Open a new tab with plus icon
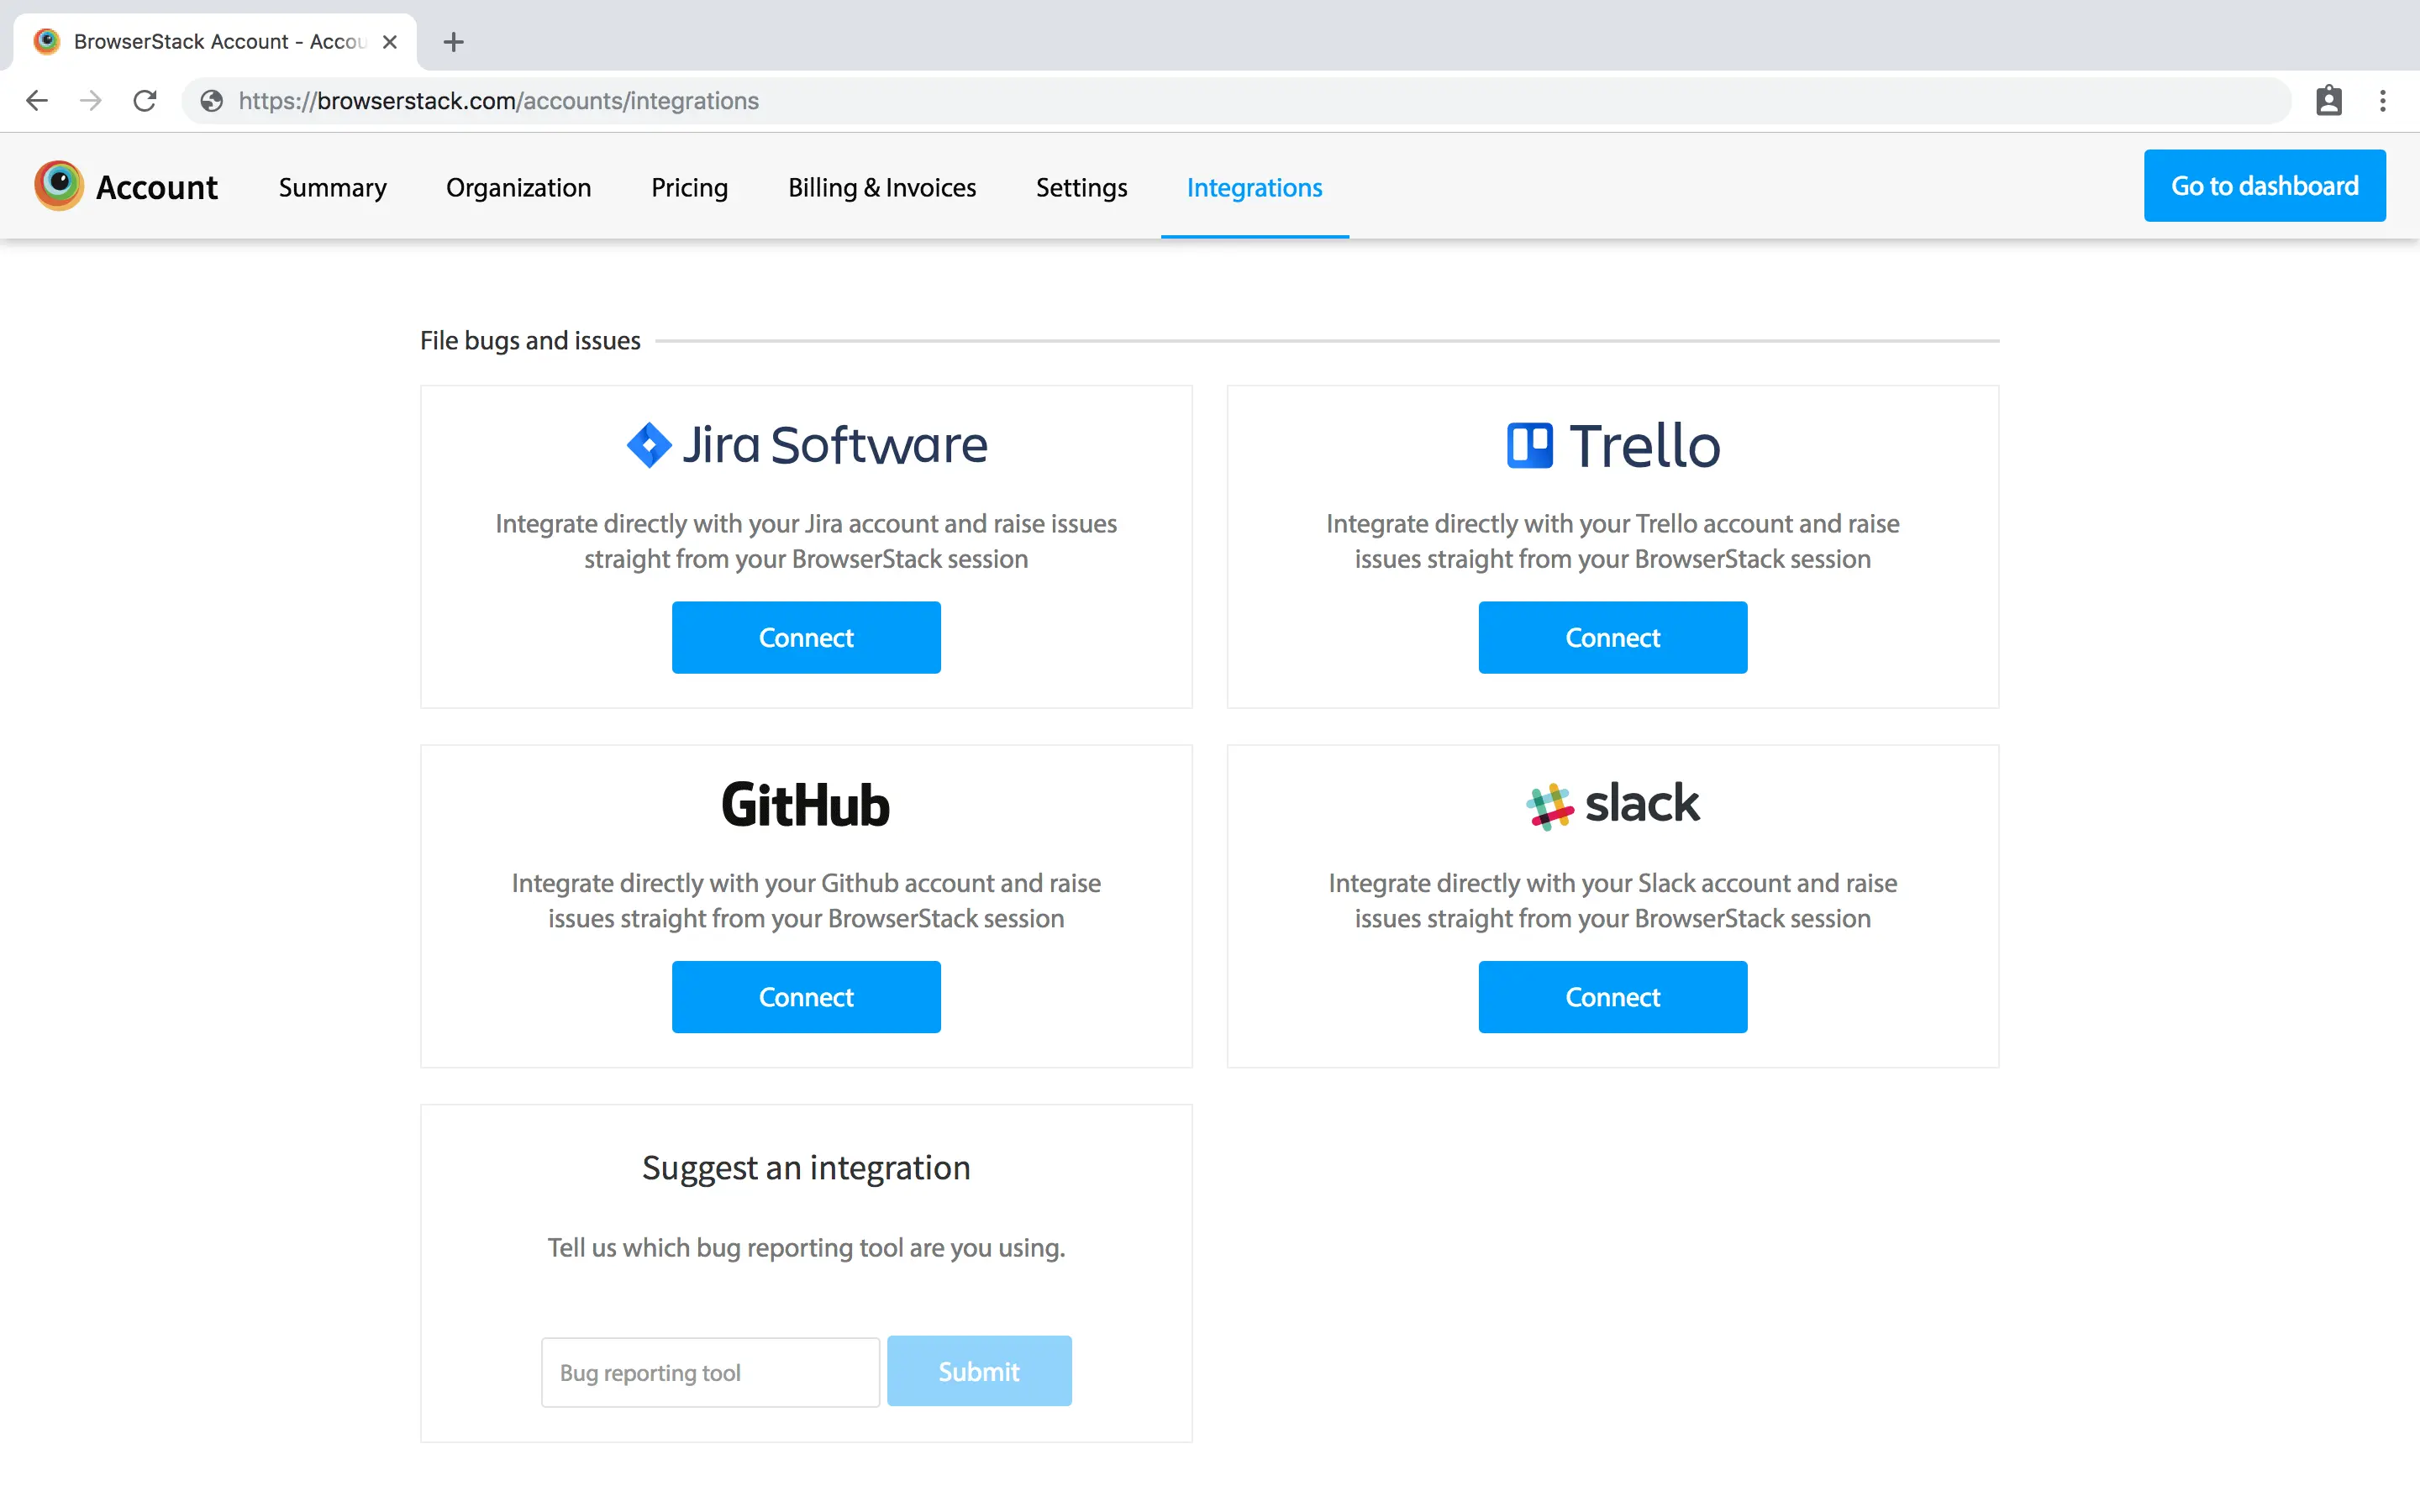The width and height of the screenshot is (2420, 1512). [453, 42]
